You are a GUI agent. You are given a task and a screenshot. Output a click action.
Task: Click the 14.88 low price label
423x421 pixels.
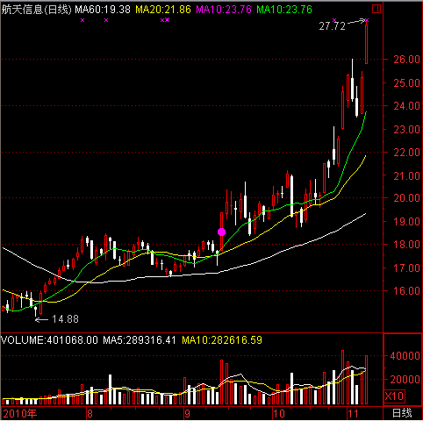65,319
